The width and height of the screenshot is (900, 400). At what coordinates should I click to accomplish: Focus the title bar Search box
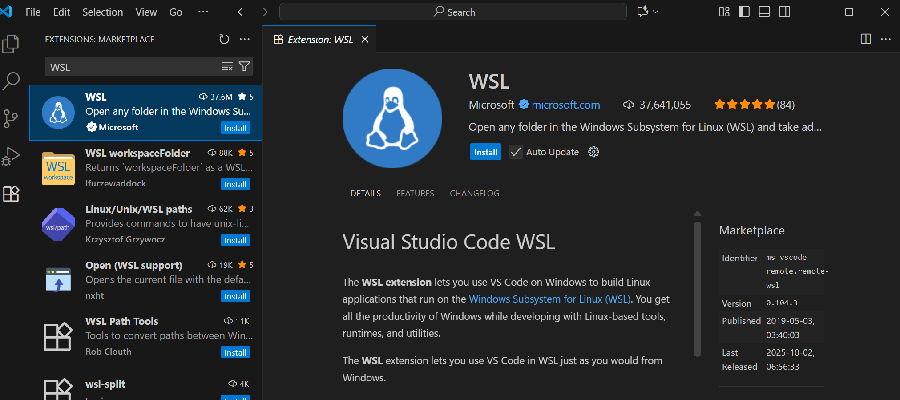453,12
